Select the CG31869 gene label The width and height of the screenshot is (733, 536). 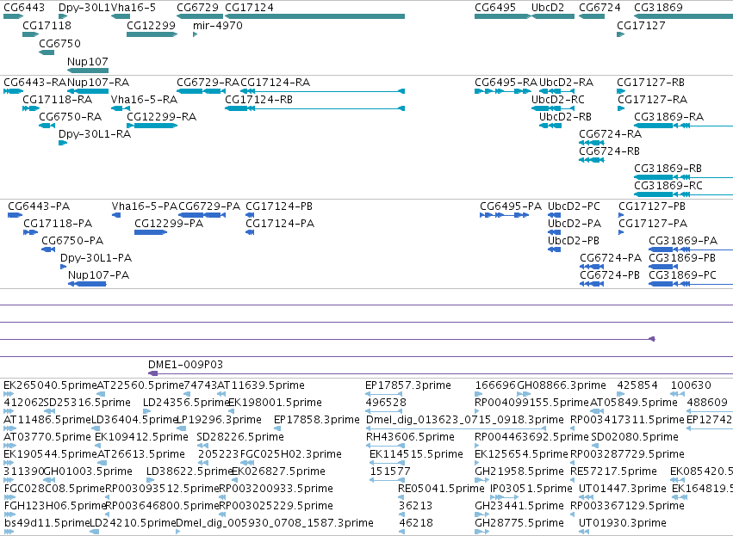[x=658, y=8]
